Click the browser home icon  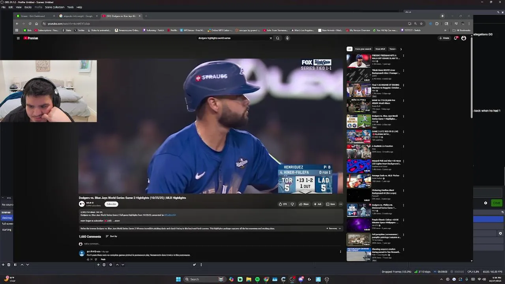36,24
